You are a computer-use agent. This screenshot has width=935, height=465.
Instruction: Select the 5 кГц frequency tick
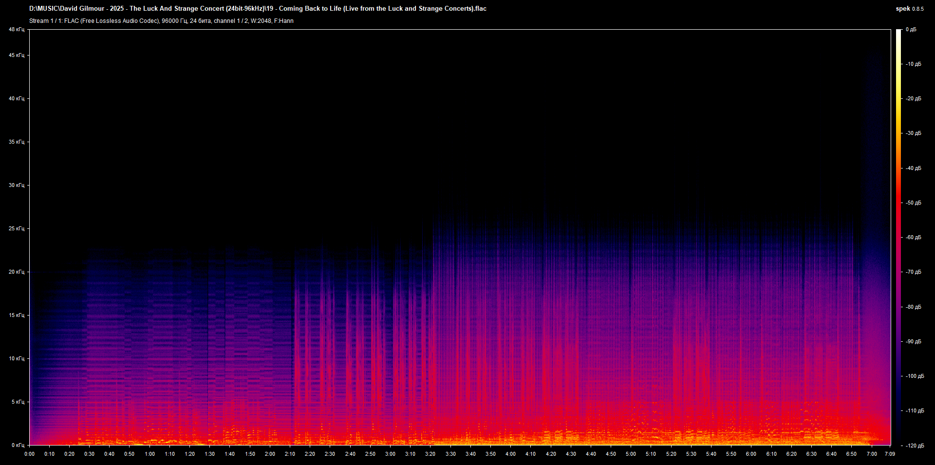pos(18,402)
